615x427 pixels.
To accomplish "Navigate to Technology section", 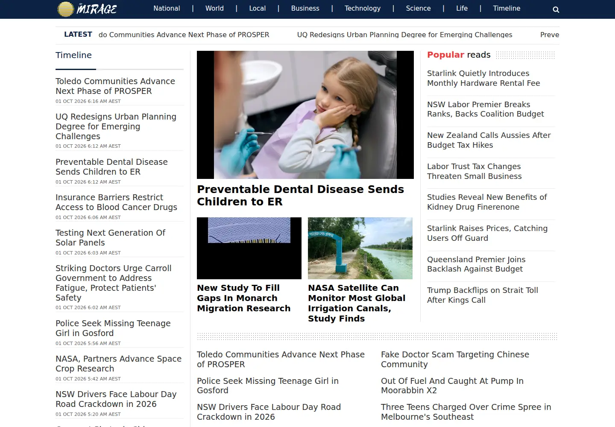I will pyautogui.click(x=363, y=8).
